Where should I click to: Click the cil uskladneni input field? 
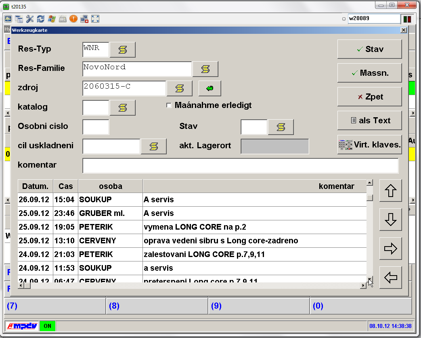111,146
